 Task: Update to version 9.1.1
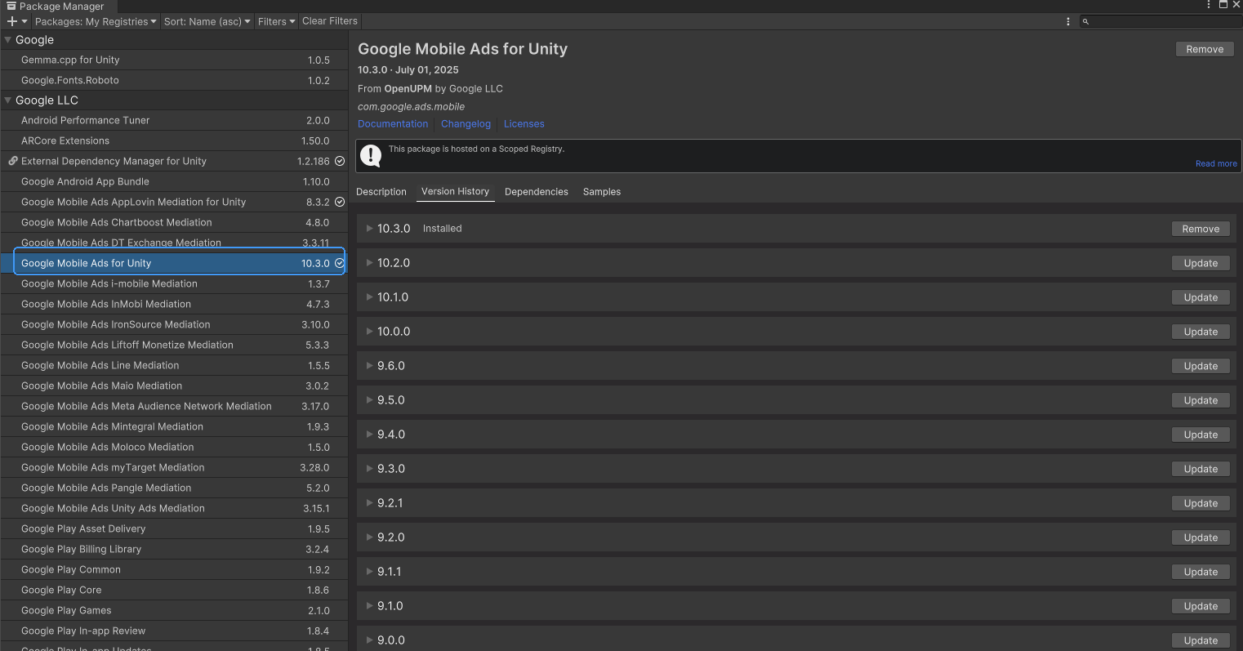pyautogui.click(x=1201, y=572)
